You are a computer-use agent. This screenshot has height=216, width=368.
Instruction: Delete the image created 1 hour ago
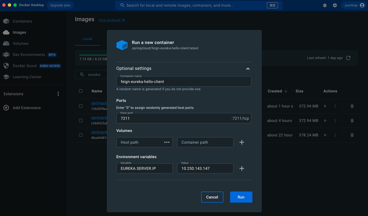click(x=352, y=106)
